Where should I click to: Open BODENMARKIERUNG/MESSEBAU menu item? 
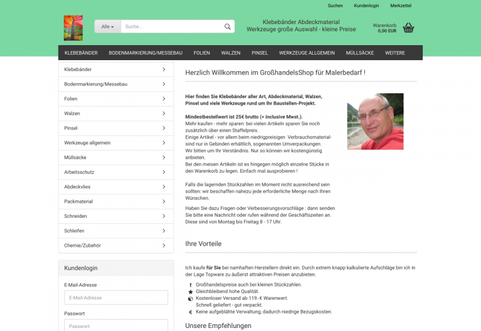click(143, 53)
